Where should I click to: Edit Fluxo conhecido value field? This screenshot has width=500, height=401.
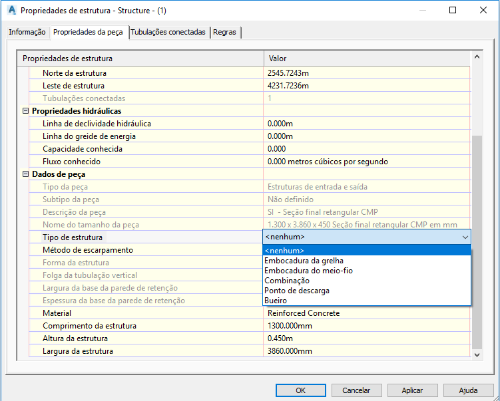click(367, 162)
